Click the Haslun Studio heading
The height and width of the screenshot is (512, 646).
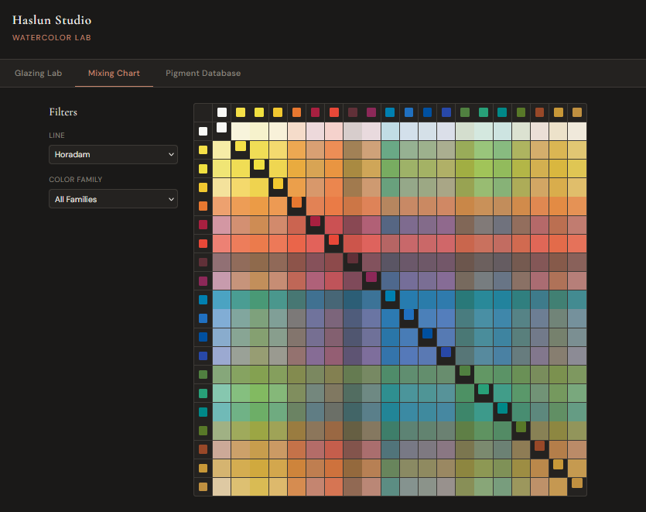click(x=52, y=20)
